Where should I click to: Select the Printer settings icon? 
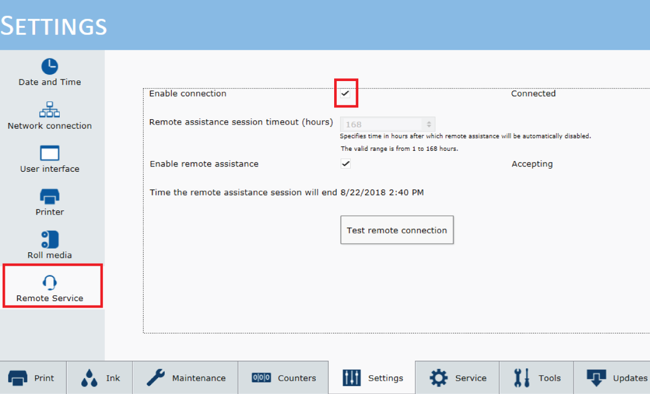click(x=50, y=196)
